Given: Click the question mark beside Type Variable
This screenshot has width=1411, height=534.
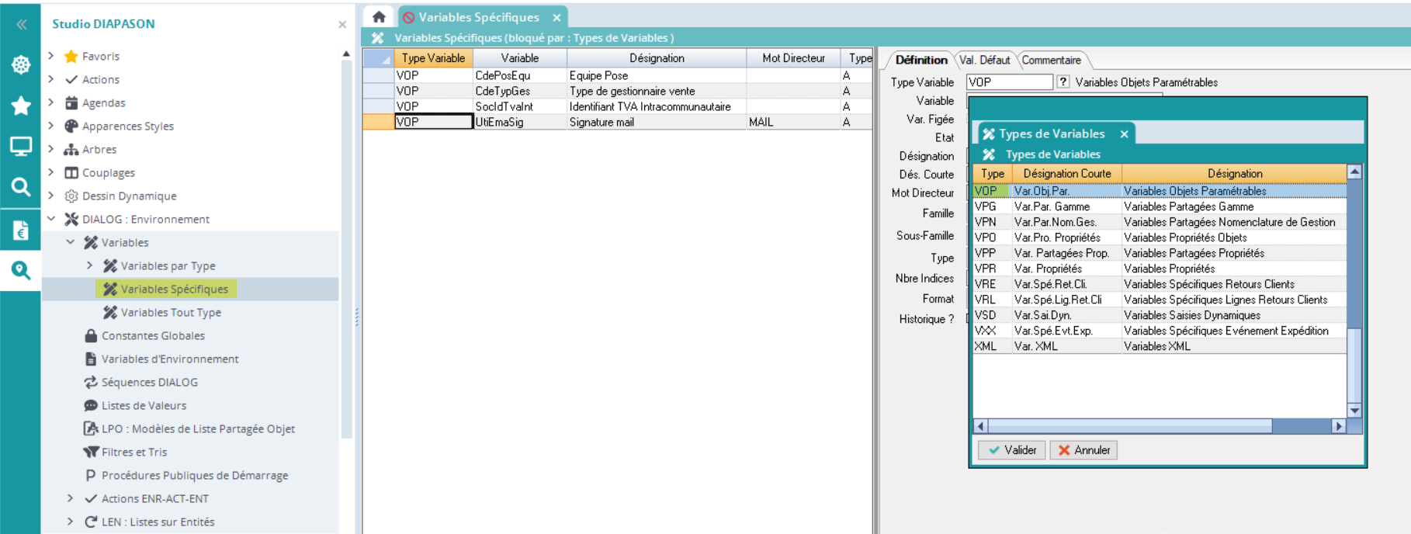Looking at the screenshot, I should click(x=1063, y=81).
